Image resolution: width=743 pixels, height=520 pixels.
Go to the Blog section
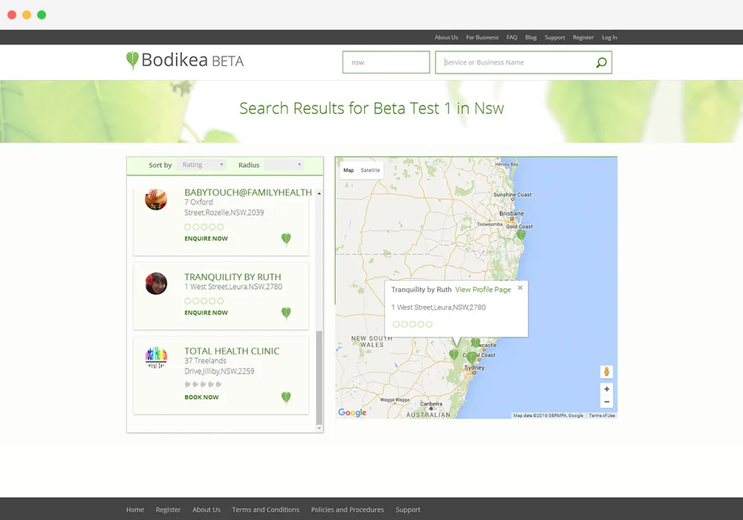[x=531, y=37]
